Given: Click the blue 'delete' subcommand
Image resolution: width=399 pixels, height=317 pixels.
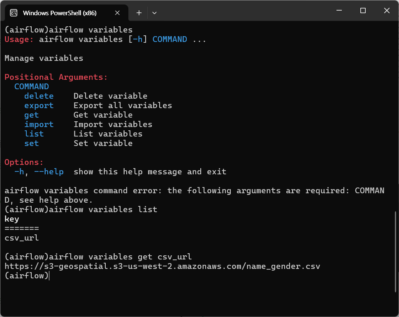Looking at the screenshot, I should coord(39,96).
